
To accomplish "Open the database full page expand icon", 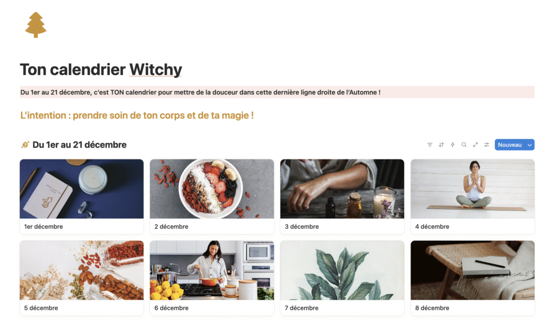I will tap(475, 145).
